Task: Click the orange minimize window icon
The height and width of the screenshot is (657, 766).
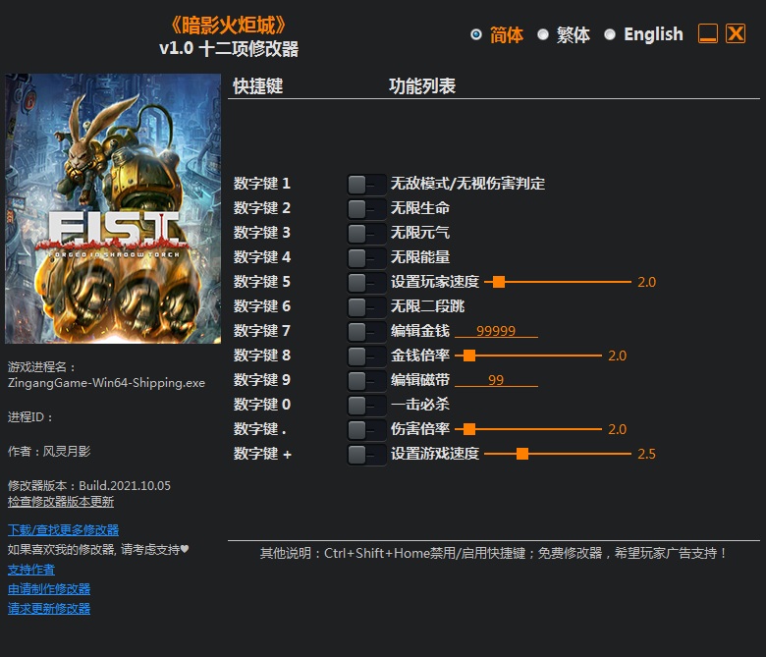Action: 708,33
